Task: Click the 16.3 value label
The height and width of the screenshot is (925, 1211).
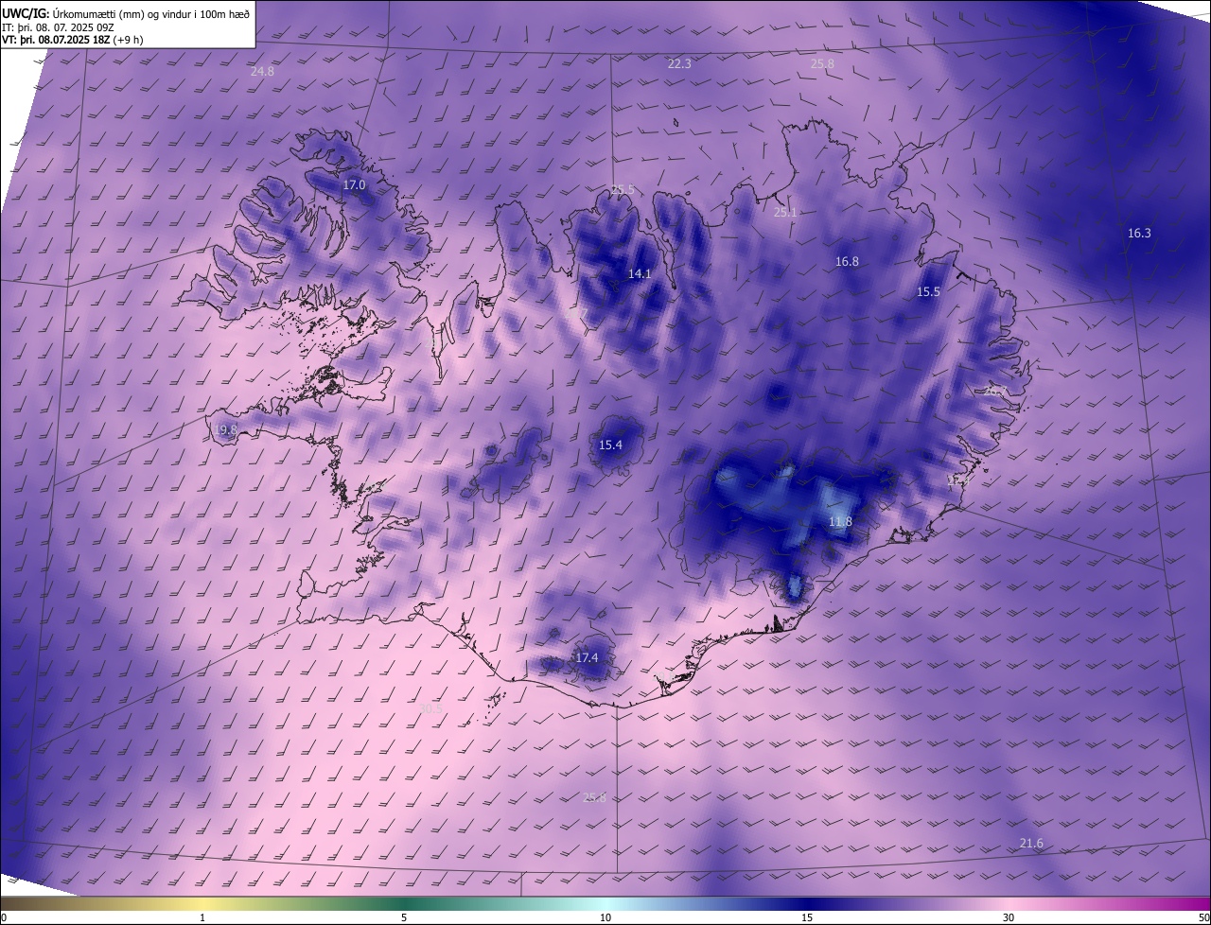Action: 1139,234
